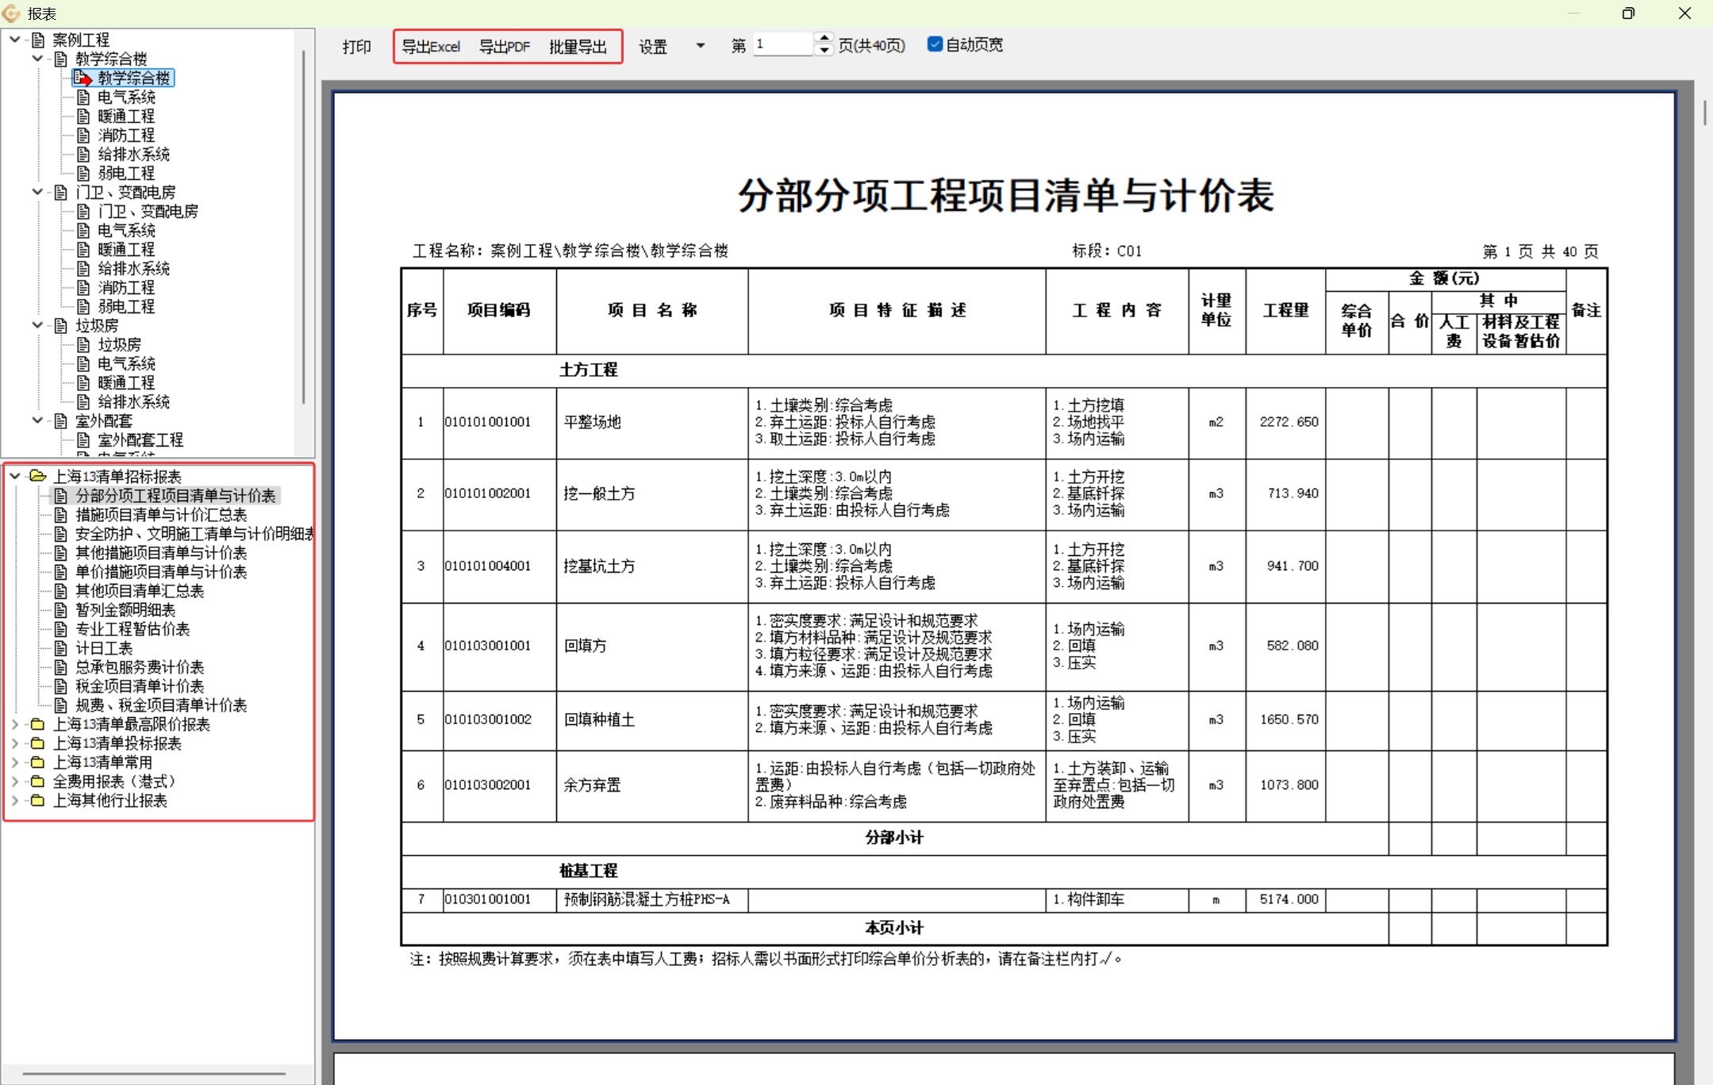Restore the 报表 window size
The height and width of the screenshot is (1085, 1713).
[1628, 13]
